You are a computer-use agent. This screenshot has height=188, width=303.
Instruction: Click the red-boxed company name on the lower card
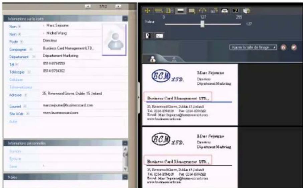(178, 160)
